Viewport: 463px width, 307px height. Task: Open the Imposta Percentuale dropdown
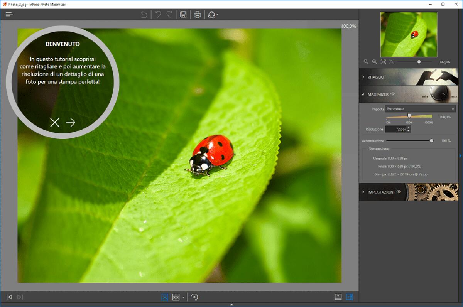click(x=420, y=109)
